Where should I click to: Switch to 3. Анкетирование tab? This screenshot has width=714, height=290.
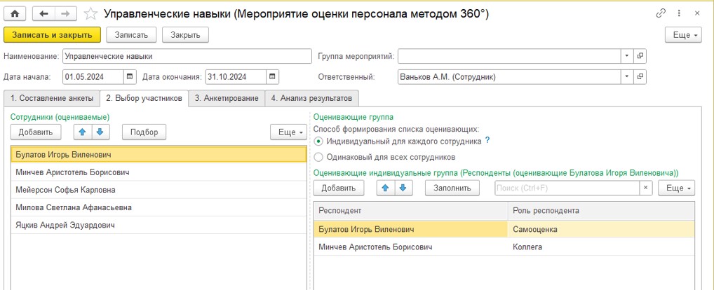click(x=227, y=98)
